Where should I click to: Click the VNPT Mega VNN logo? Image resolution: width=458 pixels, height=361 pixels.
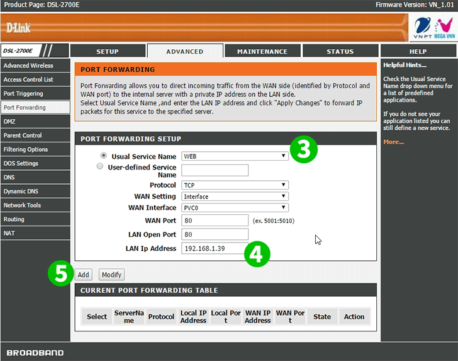click(x=433, y=28)
